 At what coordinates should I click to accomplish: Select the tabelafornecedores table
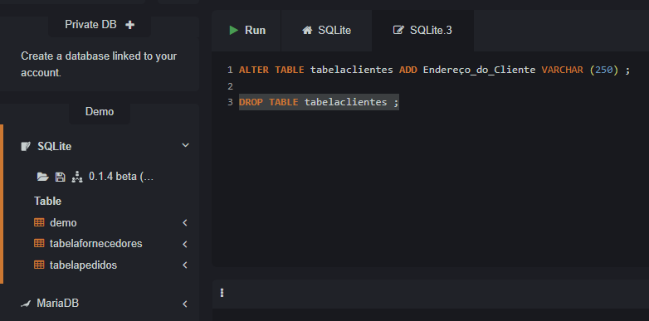tap(95, 244)
